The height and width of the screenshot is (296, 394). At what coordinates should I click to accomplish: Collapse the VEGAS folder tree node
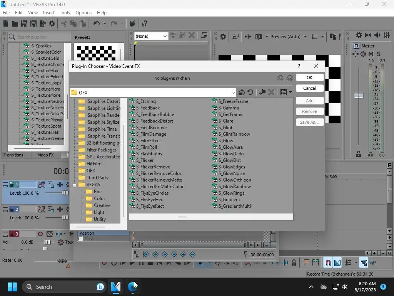pos(74,185)
